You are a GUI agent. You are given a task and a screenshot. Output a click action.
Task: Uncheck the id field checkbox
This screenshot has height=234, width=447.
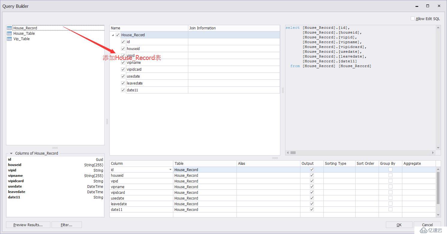click(123, 42)
